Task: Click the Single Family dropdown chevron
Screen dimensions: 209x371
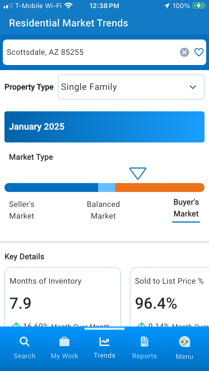Action: 193,87
